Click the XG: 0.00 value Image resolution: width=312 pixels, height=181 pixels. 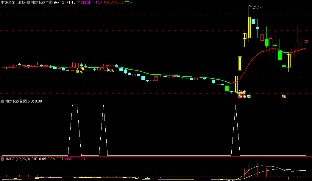click(35, 101)
